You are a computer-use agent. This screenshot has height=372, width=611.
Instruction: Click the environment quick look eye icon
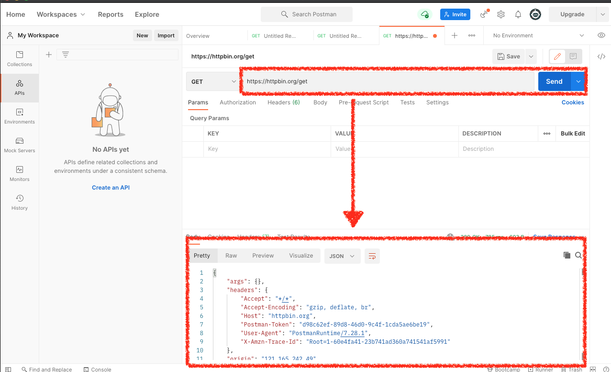tap(601, 35)
